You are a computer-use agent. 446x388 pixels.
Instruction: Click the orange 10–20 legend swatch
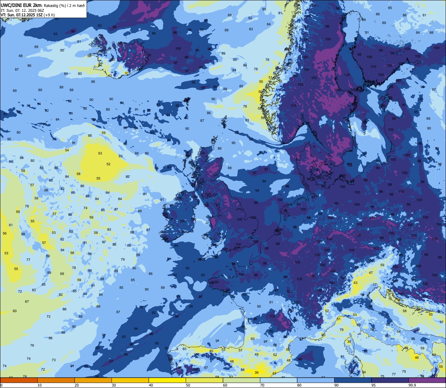(x=56, y=380)
